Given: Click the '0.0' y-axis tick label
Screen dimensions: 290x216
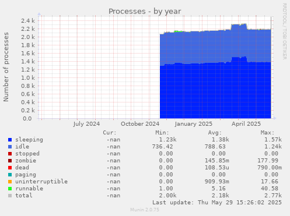Looking at the screenshot, I should pos(27,119).
